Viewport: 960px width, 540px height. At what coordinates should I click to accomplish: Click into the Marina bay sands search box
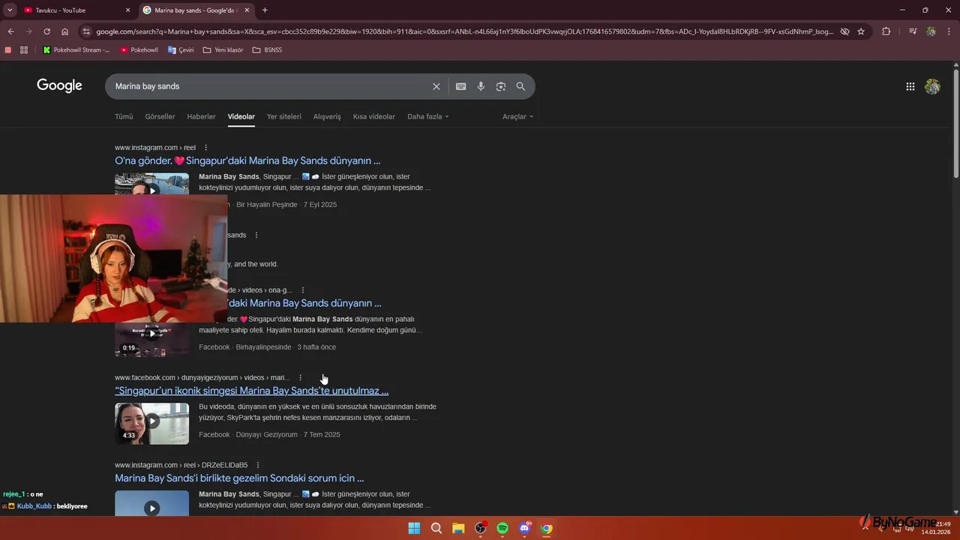270,86
